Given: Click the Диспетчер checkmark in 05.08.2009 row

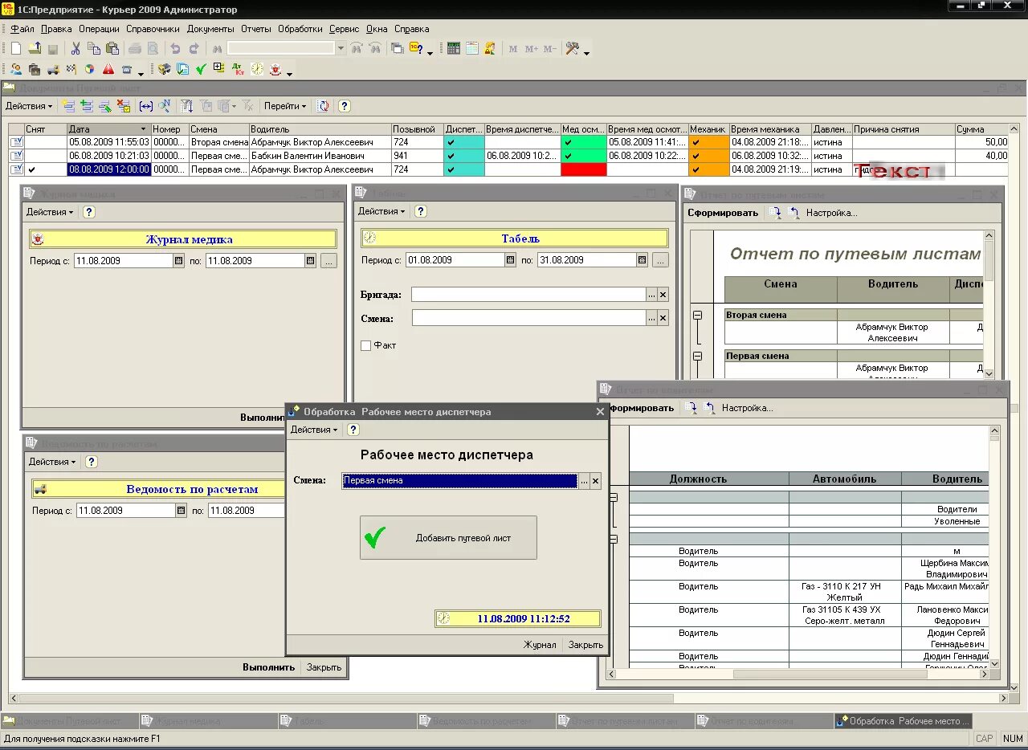Looking at the screenshot, I should tap(451, 143).
